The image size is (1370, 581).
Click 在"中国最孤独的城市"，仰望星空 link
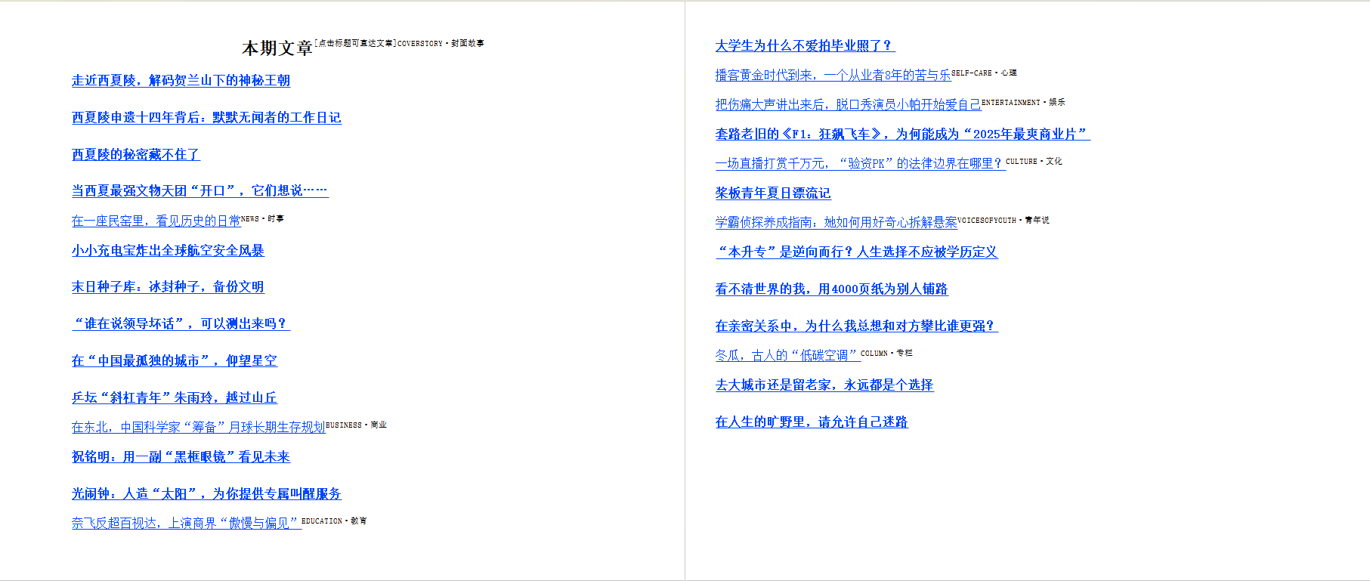174,361
